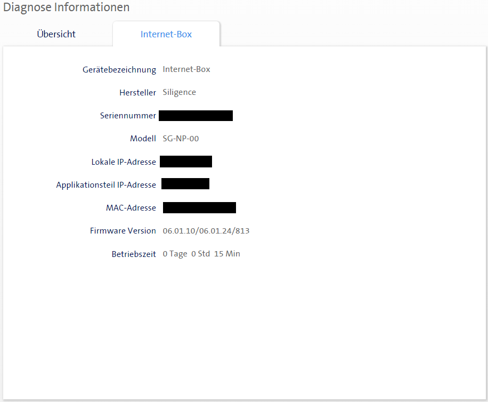Click the Seriennummer label
The image size is (488, 402).
(128, 116)
